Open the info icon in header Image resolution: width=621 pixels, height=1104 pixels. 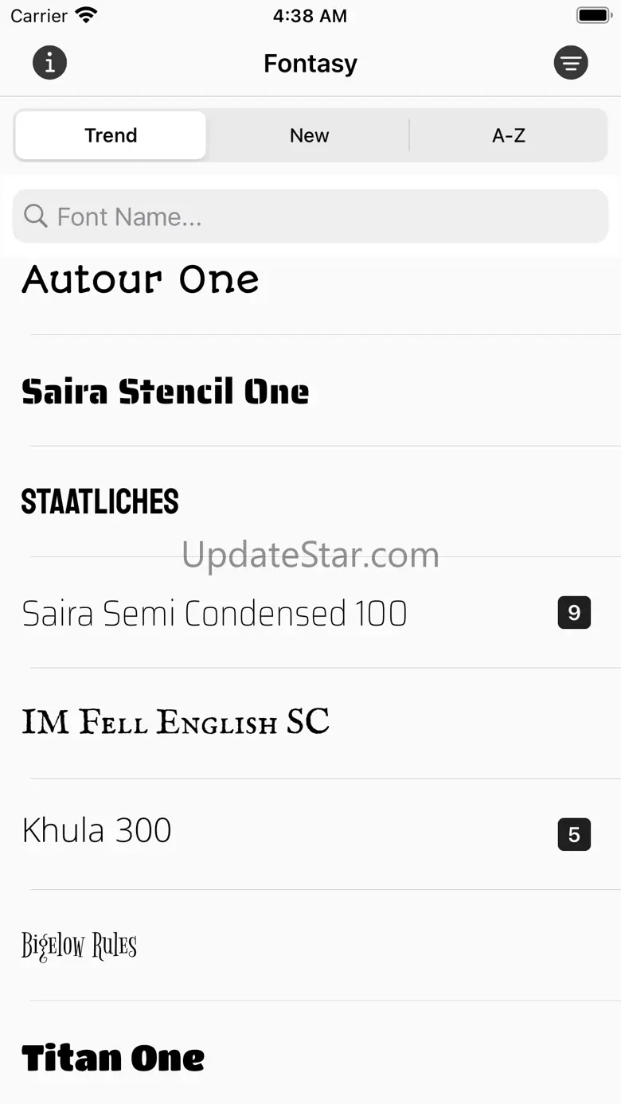point(49,63)
